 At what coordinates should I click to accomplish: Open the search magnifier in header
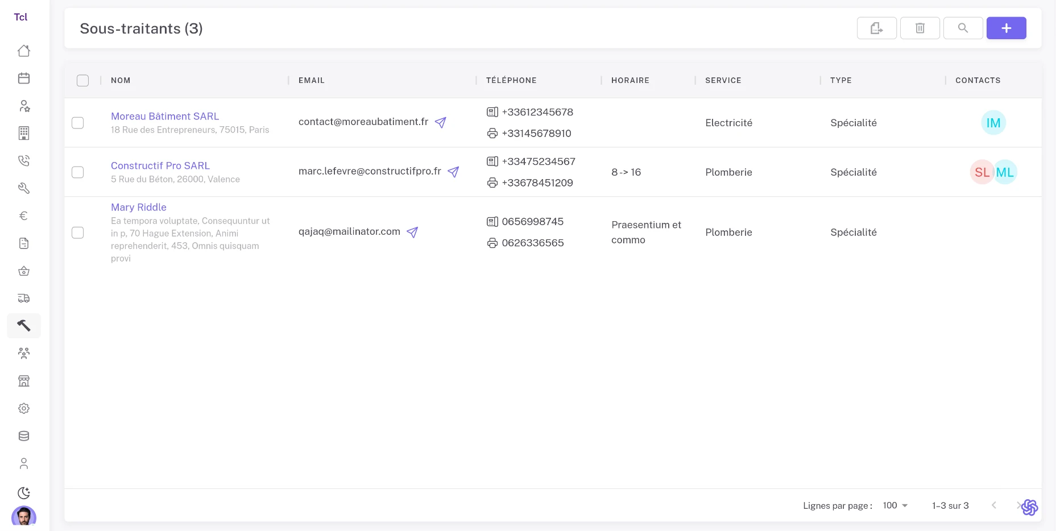(x=963, y=28)
